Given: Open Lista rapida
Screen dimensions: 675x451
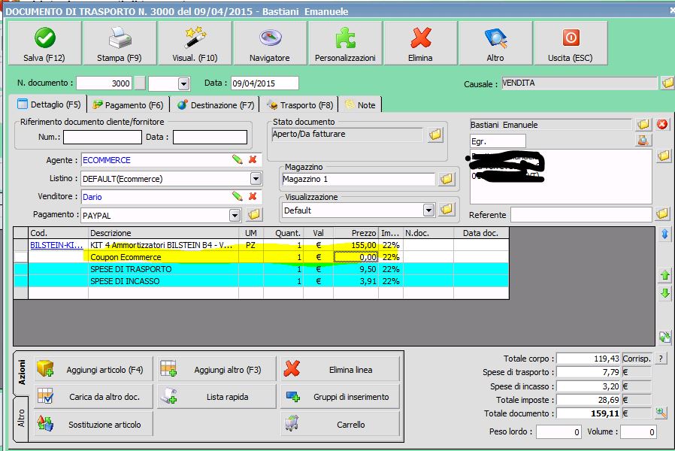Looking at the screenshot, I should coord(216,396).
